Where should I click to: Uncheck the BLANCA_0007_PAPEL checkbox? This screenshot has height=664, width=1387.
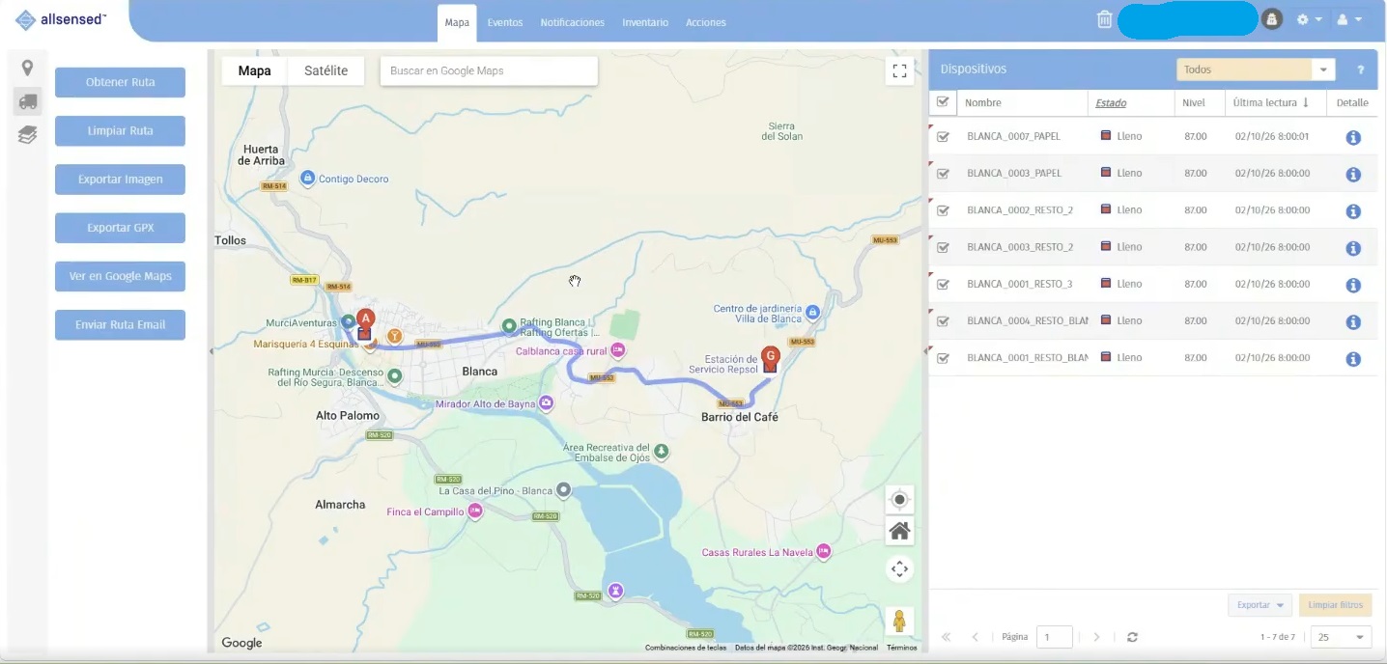click(x=943, y=137)
